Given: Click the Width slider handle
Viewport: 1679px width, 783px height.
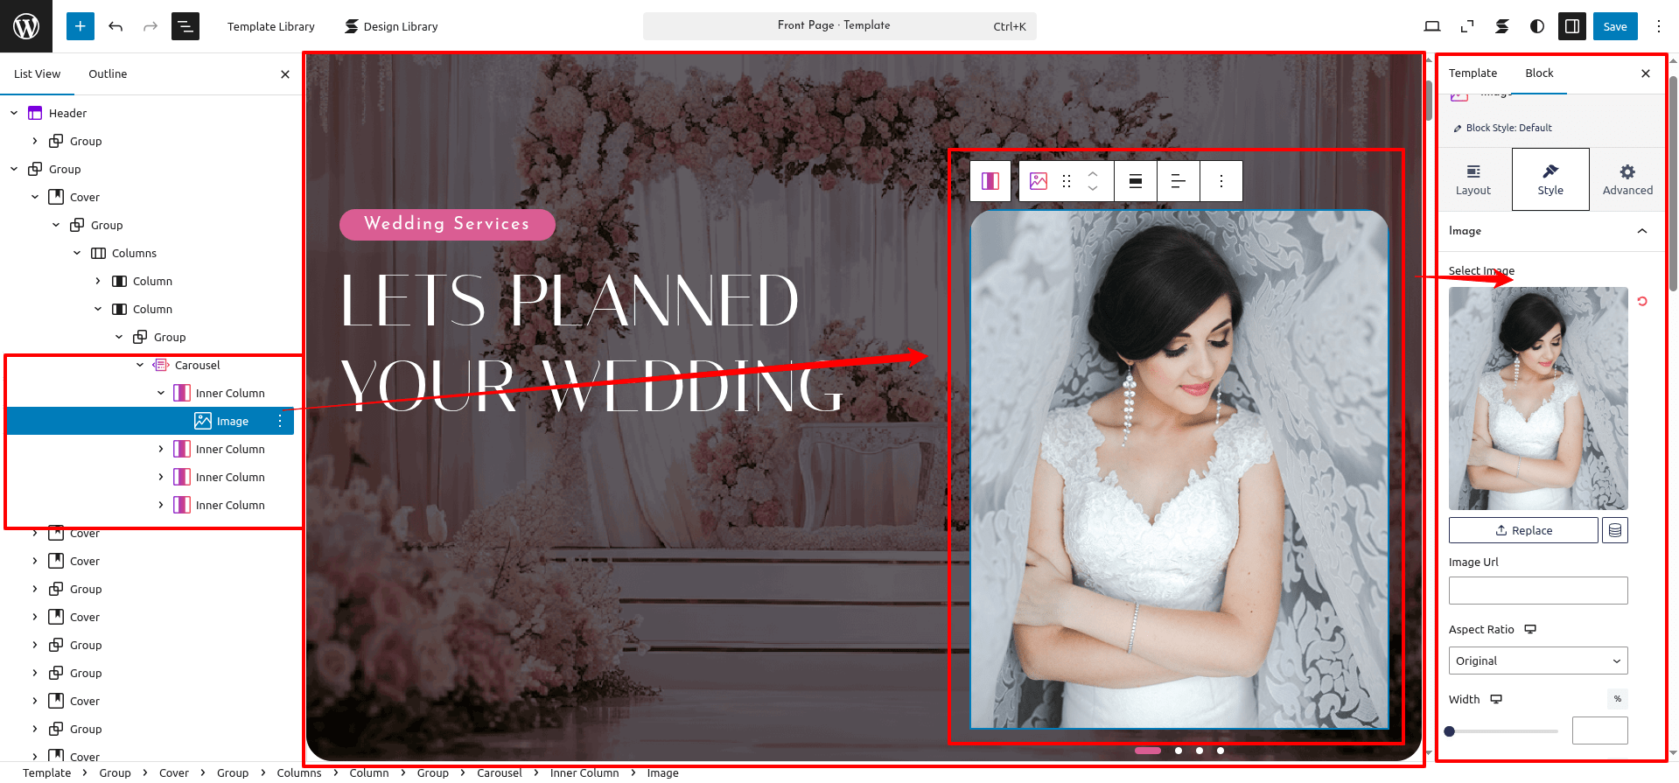Looking at the screenshot, I should 1450,731.
